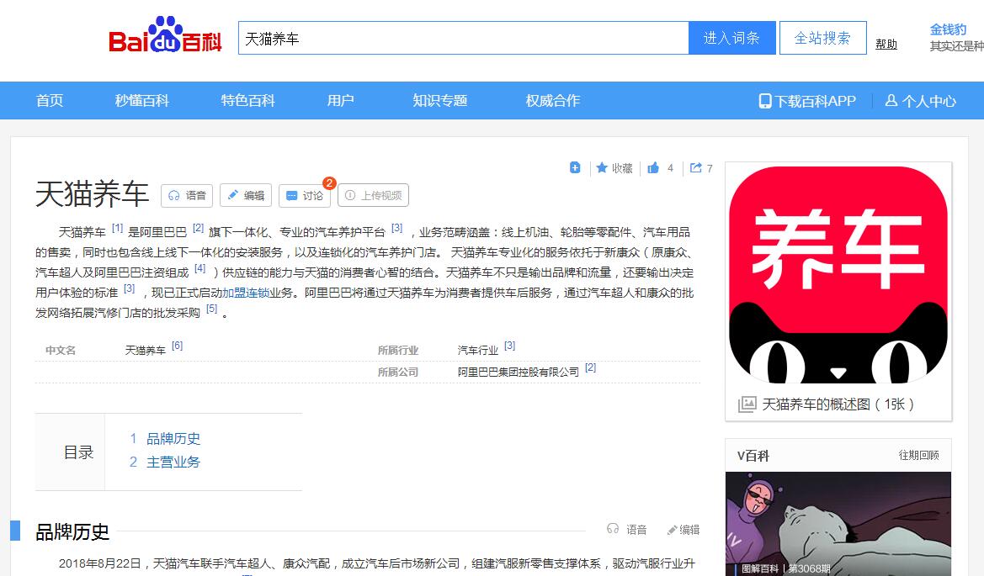The image size is (984, 576).
Task: Focus the search box containing 天猫养车
Action: [464, 38]
